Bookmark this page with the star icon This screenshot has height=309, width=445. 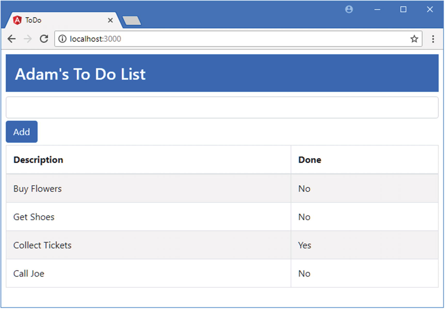tap(414, 39)
